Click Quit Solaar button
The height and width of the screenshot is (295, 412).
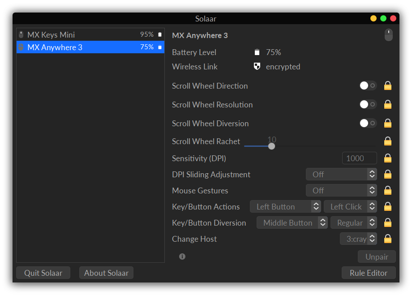43,273
